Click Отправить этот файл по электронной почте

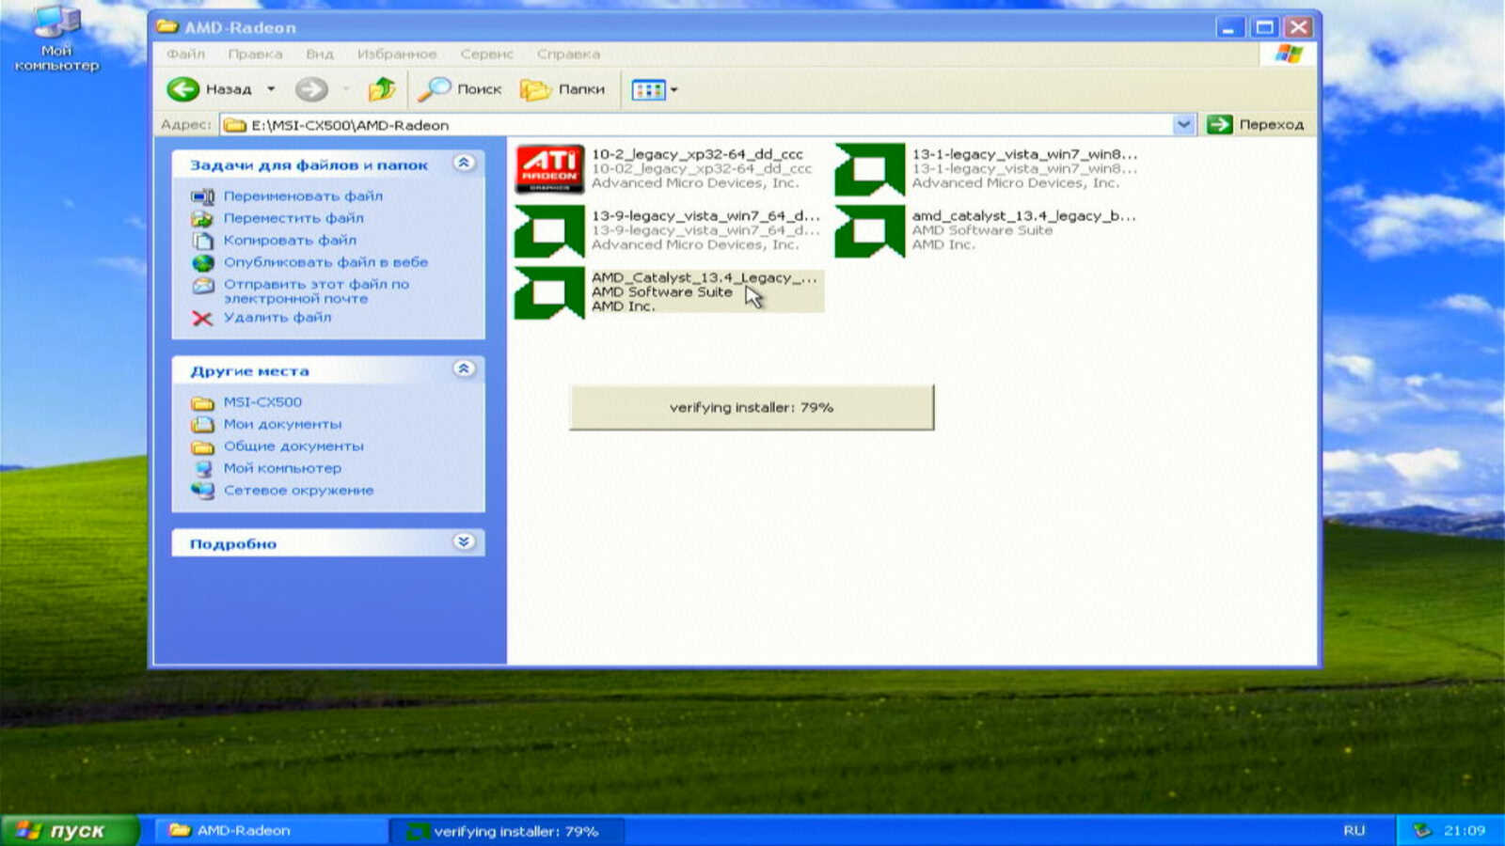(316, 291)
